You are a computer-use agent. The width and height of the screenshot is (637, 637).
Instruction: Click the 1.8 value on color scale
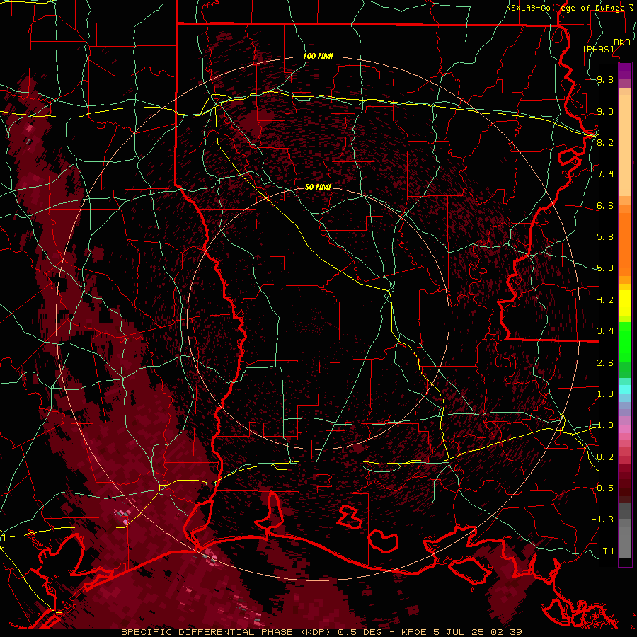[x=605, y=394]
